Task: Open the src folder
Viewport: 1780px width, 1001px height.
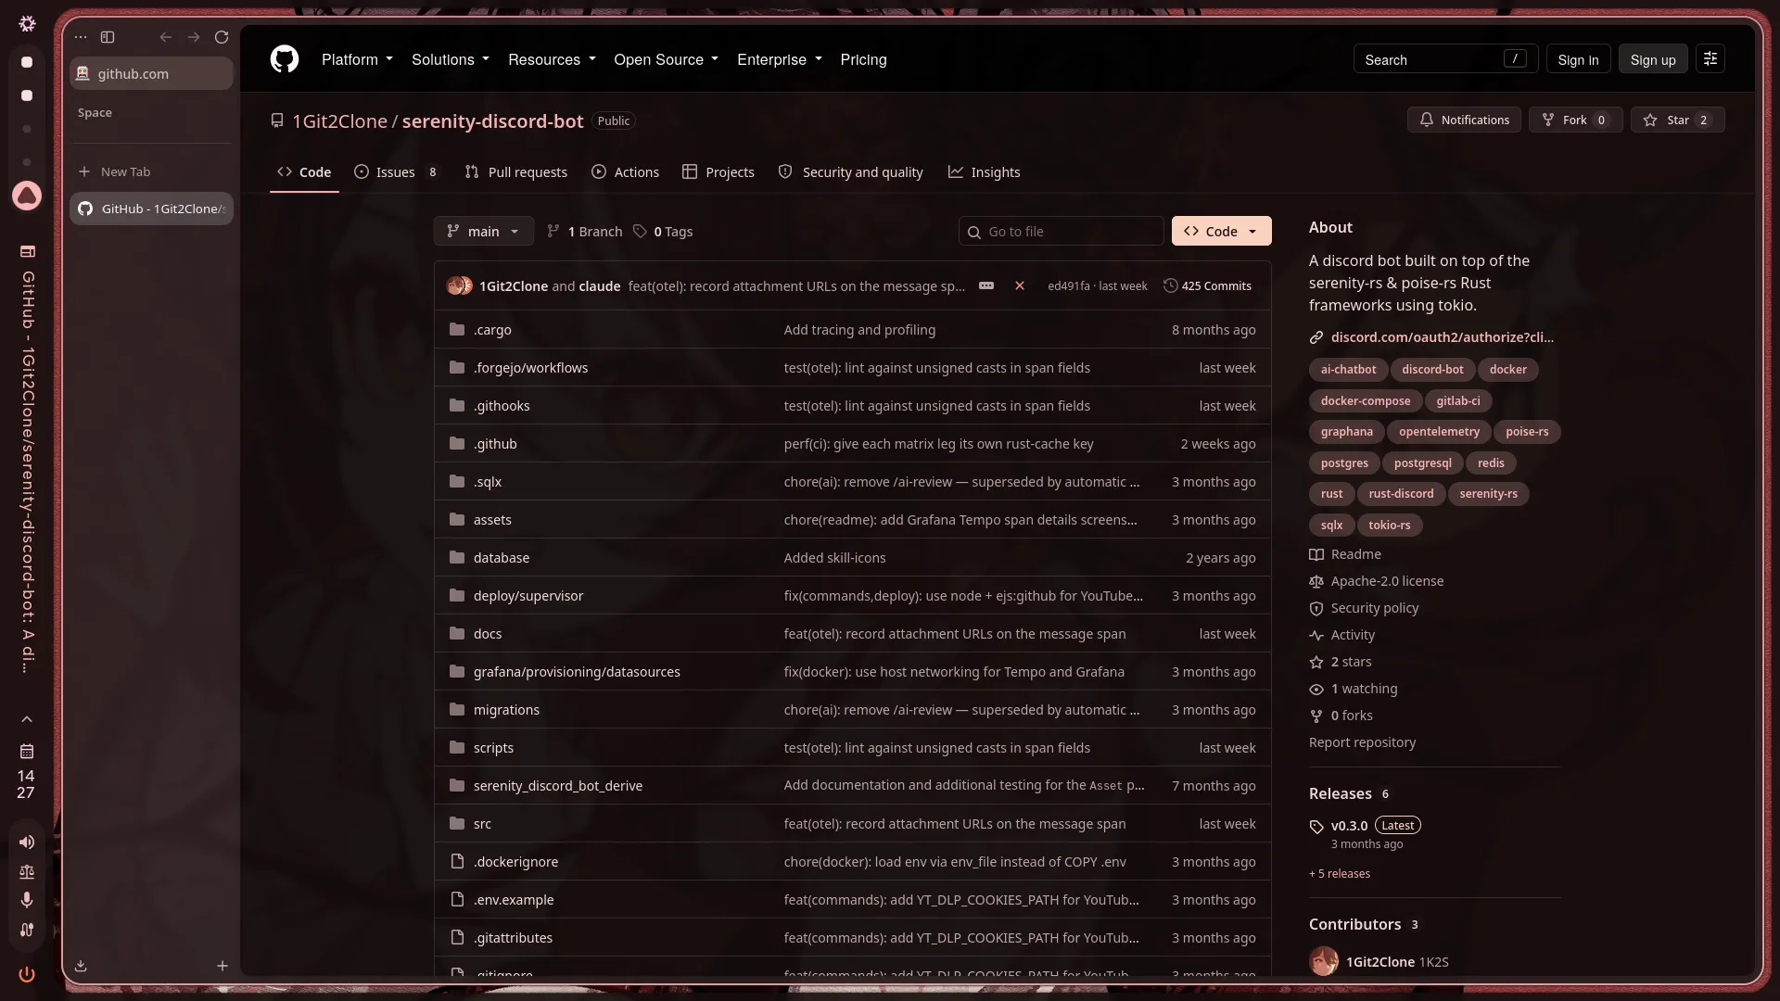Action: 482,824
